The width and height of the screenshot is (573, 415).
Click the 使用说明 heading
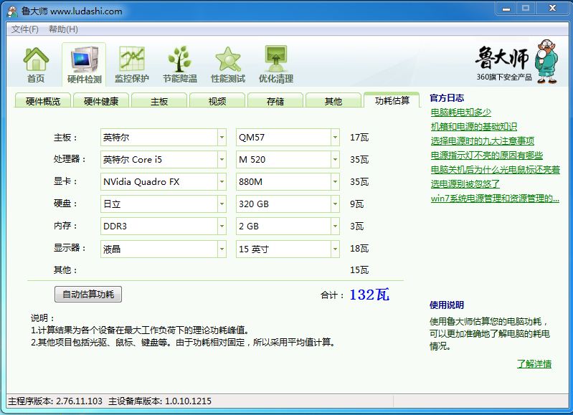tap(447, 305)
